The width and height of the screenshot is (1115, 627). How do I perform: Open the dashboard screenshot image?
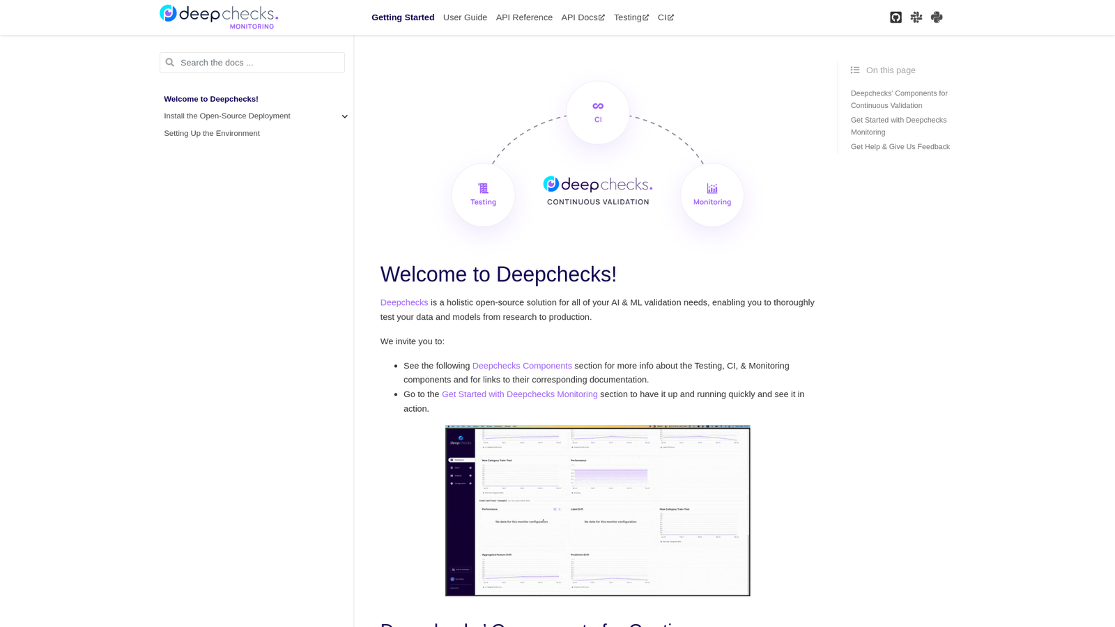(x=598, y=511)
